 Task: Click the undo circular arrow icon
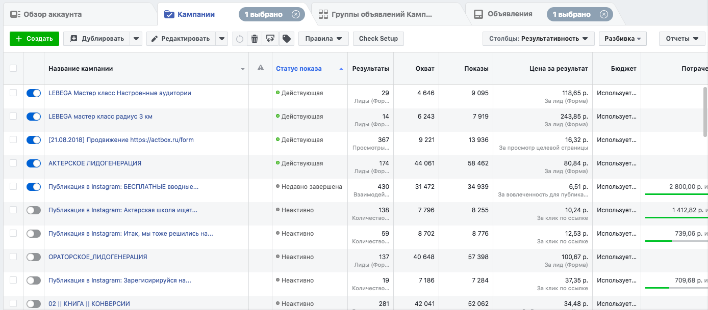point(240,39)
